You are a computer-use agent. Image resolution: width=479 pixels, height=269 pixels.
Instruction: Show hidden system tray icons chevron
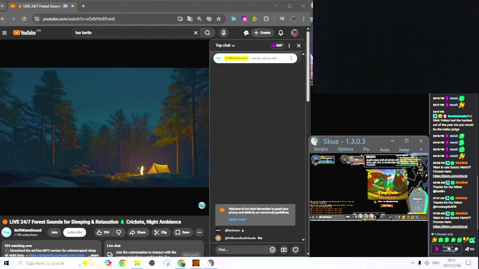tap(412, 263)
